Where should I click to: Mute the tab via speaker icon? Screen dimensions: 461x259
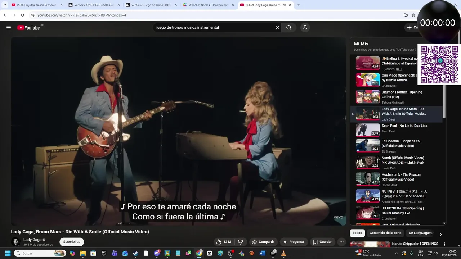[x=284, y=5]
